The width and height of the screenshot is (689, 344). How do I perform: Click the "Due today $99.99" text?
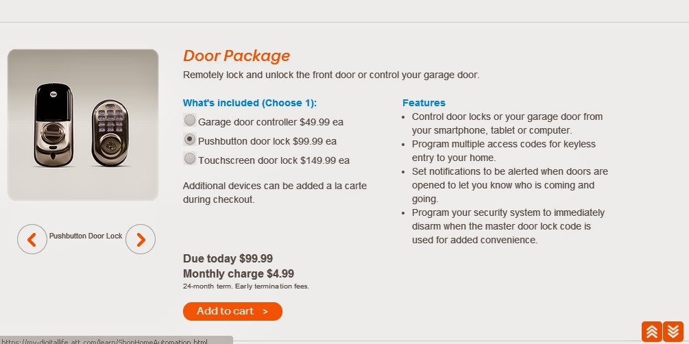coord(228,258)
